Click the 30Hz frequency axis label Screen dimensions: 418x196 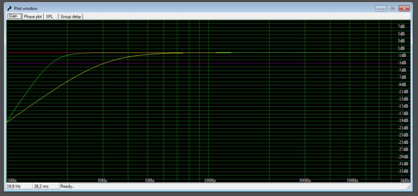coord(102,180)
